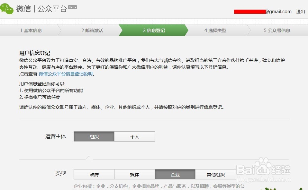Select 其他组织 type option

click(215, 174)
